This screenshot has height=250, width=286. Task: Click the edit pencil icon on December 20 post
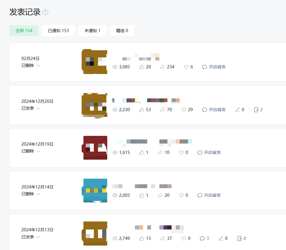pyautogui.click(x=237, y=110)
